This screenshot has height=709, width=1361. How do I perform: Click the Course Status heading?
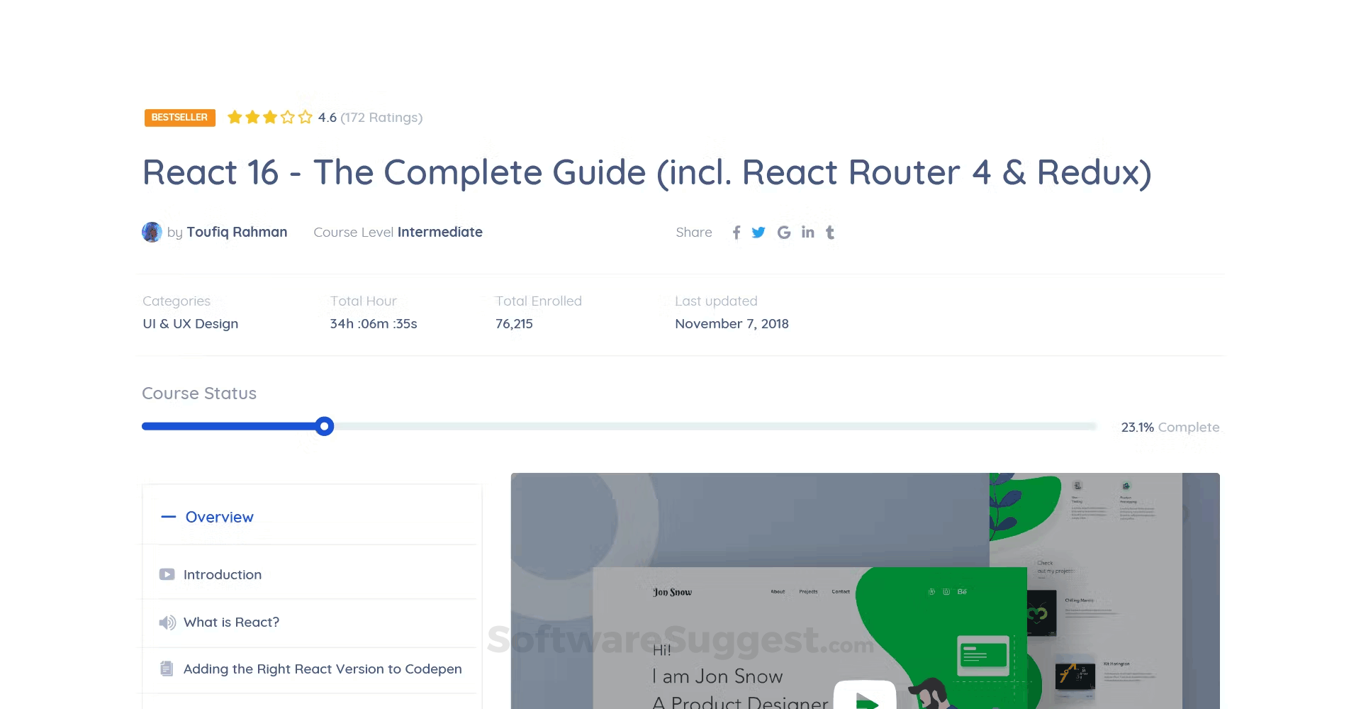199,393
